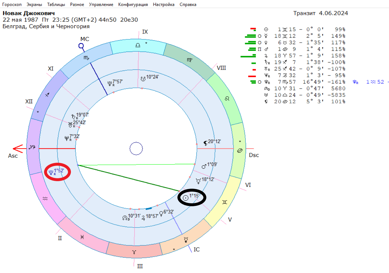Screen dimensions: 389x273
Task: Click the Lilith symbol in the planet table
Action: (x=266, y=101)
